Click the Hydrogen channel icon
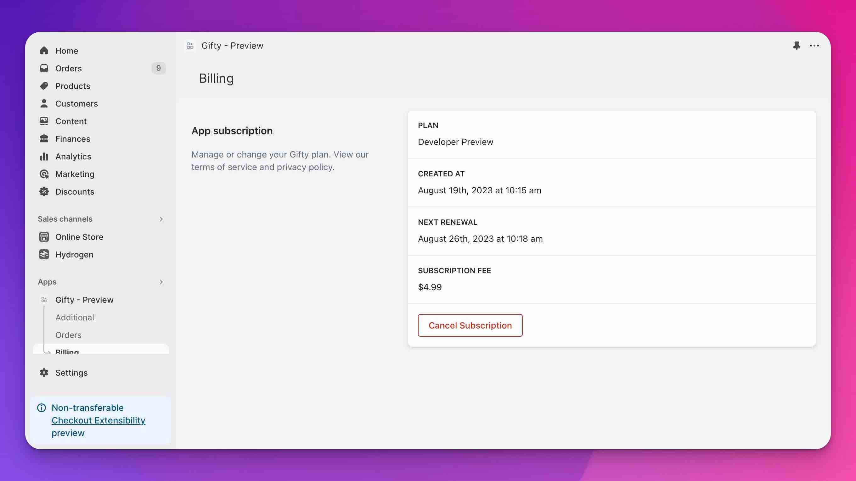This screenshot has width=856, height=481. click(44, 255)
